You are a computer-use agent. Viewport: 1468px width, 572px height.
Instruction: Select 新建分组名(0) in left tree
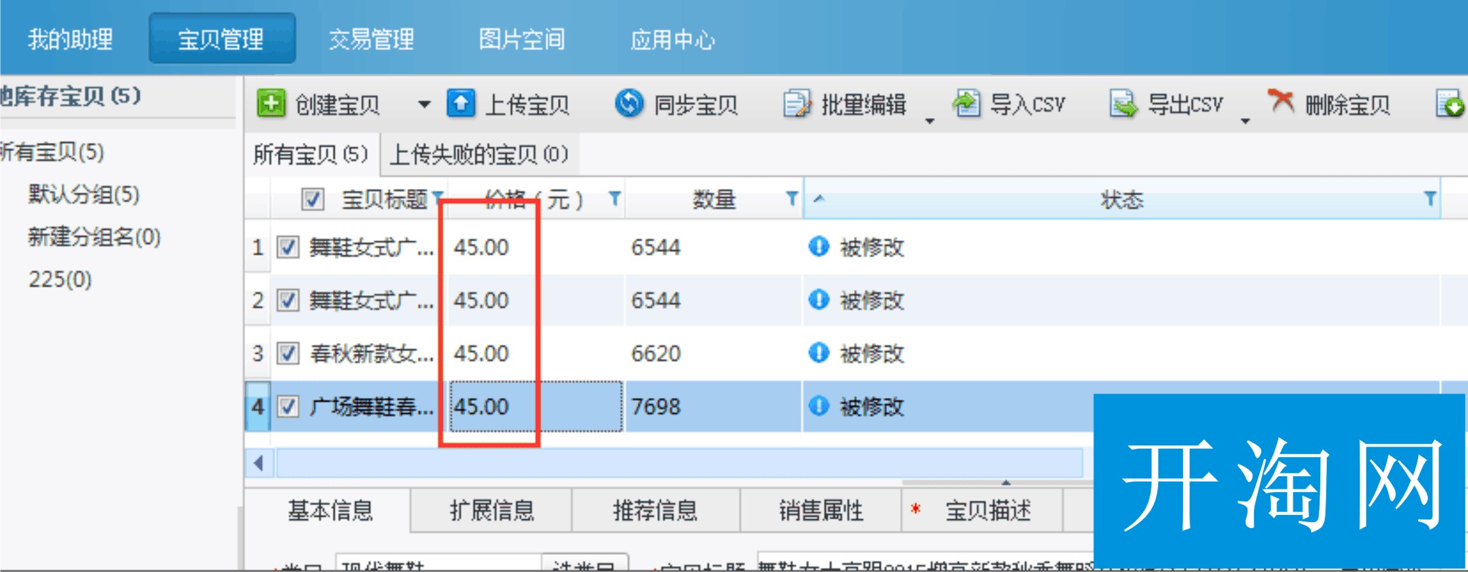(94, 237)
